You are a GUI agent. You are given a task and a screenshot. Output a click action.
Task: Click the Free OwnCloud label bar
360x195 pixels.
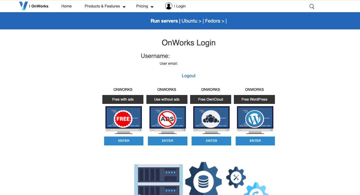(x=210, y=99)
